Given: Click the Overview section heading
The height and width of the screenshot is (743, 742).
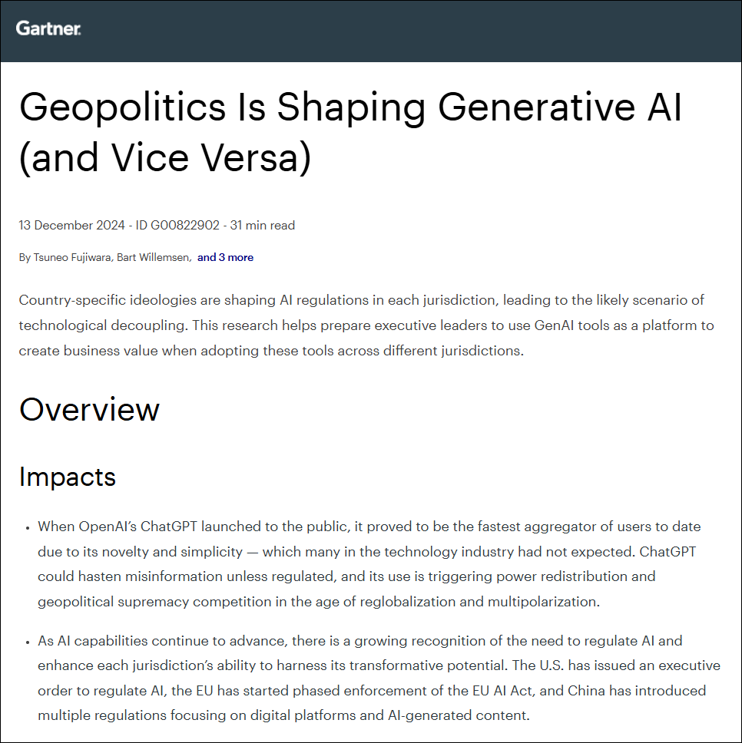Looking at the screenshot, I should tap(89, 409).
